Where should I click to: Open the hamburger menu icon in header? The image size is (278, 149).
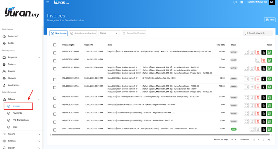(x=48, y=2)
